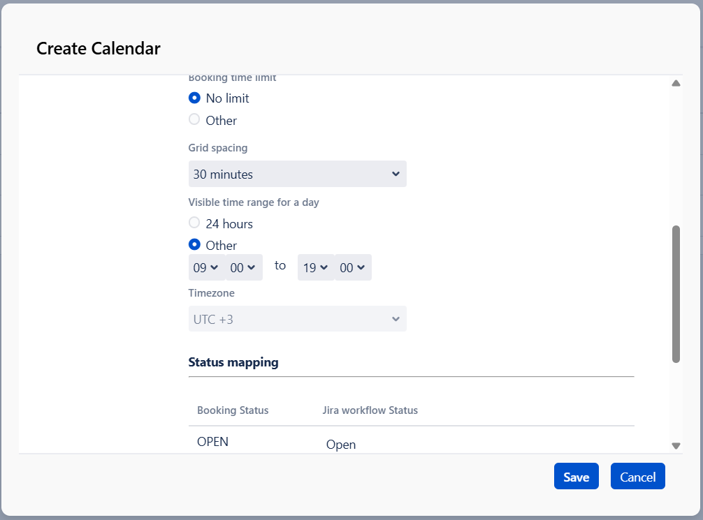Image resolution: width=703 pixels, height=520 pixels.
Task: Click the 'OPEN' booking status row
Action: pos(212,442)
